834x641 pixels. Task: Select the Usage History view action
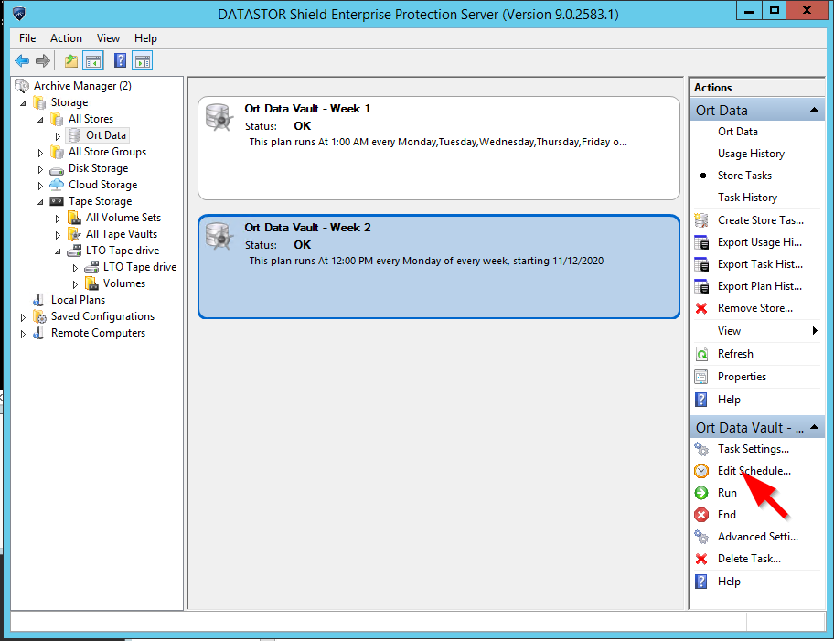tap(751, 154)
